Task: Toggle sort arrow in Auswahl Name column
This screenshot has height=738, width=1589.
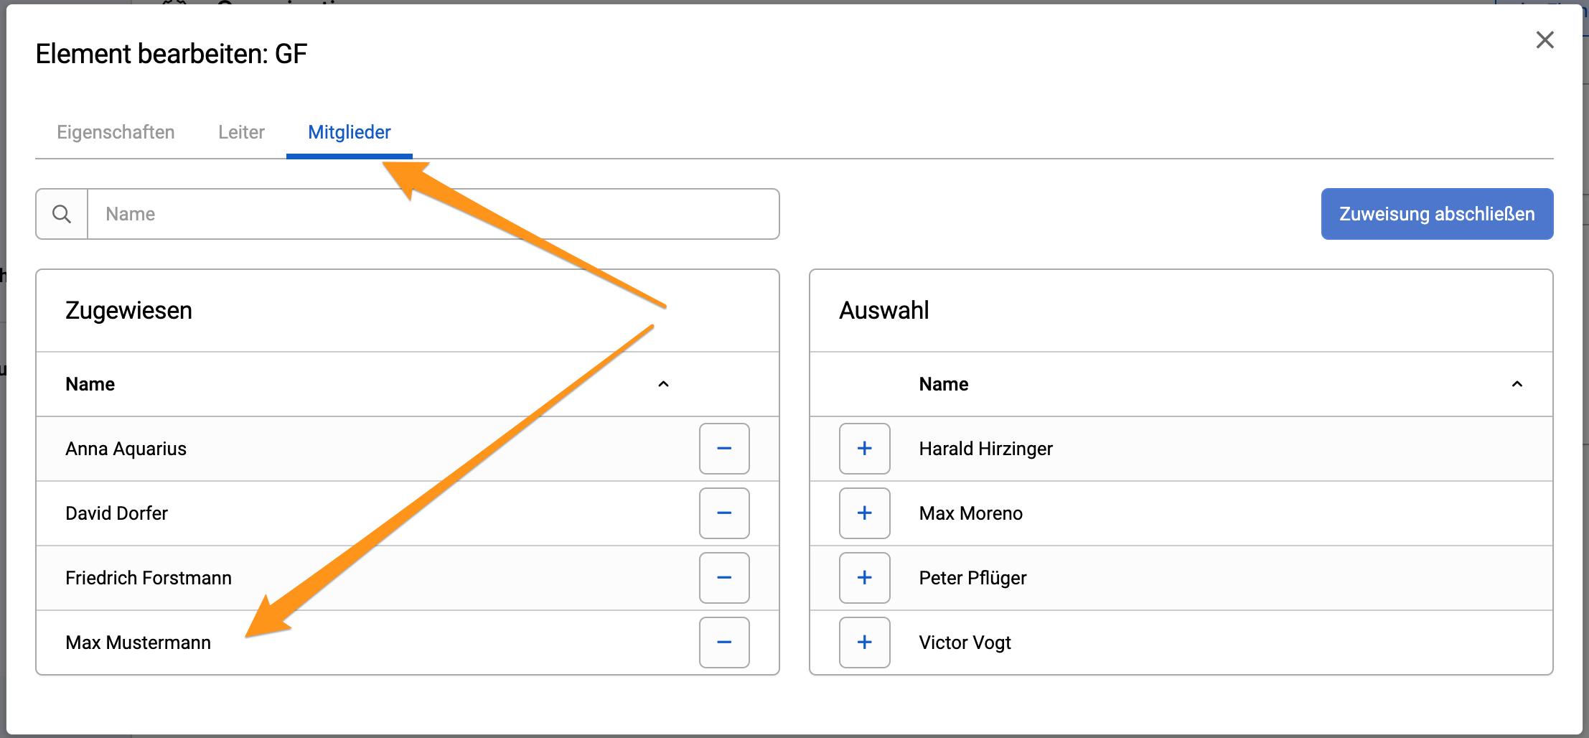Action: point(1517,384)
